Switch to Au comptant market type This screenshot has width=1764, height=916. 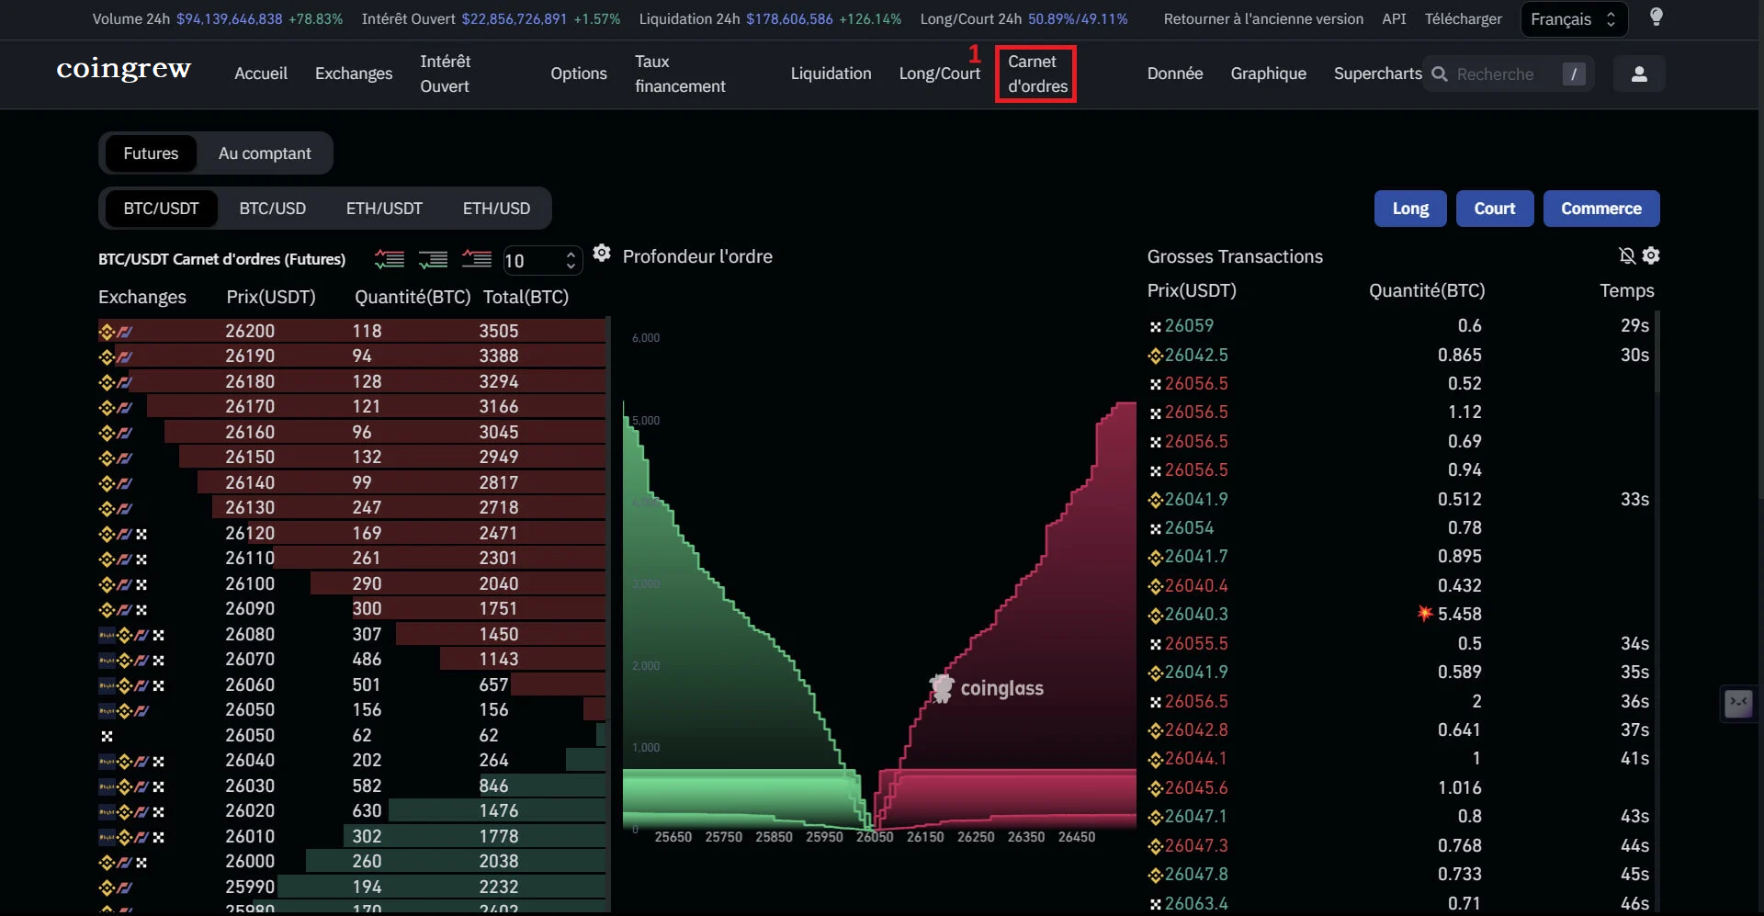(265, 153)
